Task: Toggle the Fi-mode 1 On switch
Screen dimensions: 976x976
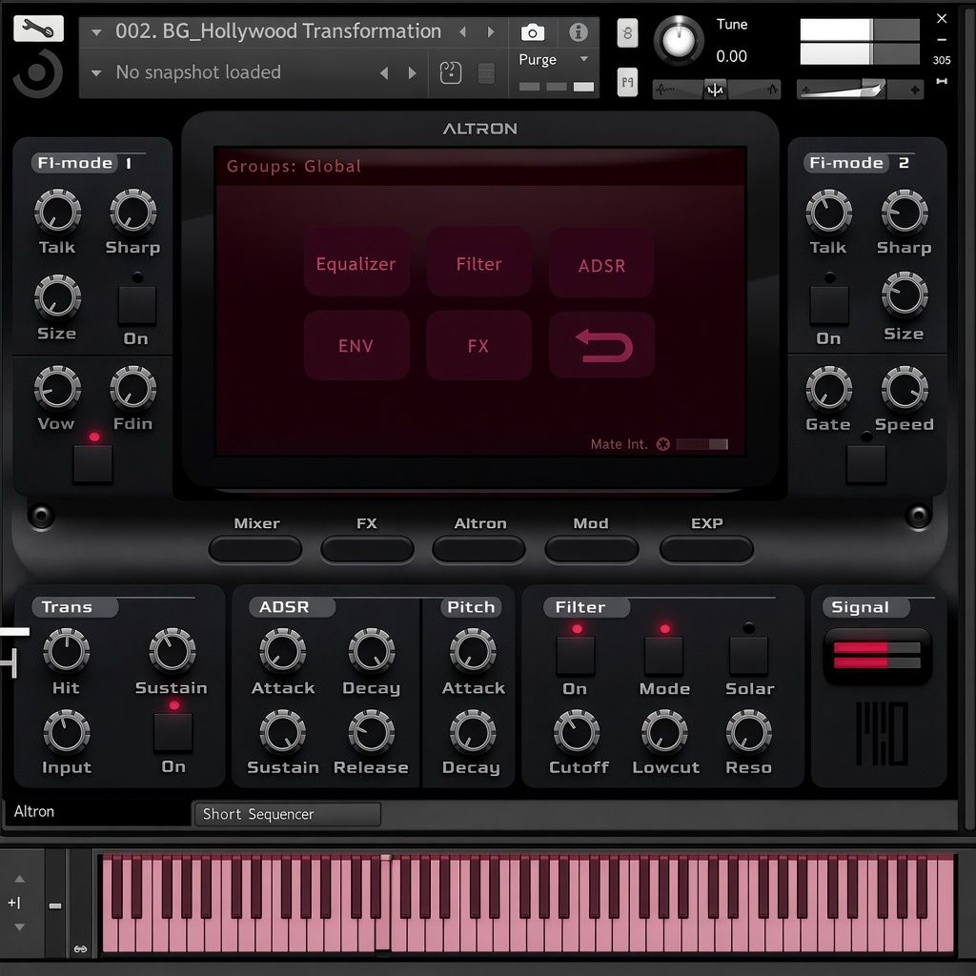Action: (x=137, y=306)
